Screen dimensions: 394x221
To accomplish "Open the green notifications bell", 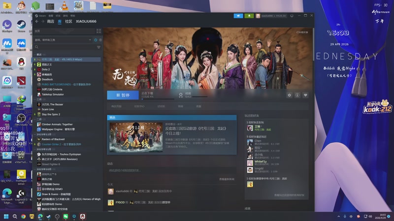I will [249, 16].
